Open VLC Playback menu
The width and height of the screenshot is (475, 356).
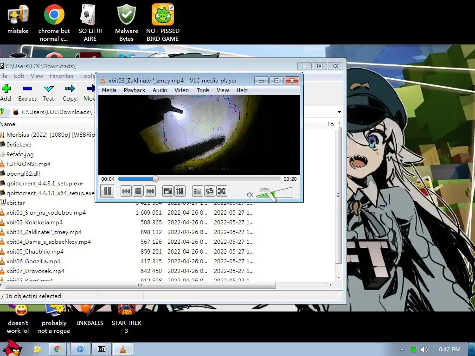(x=135, y=90)
